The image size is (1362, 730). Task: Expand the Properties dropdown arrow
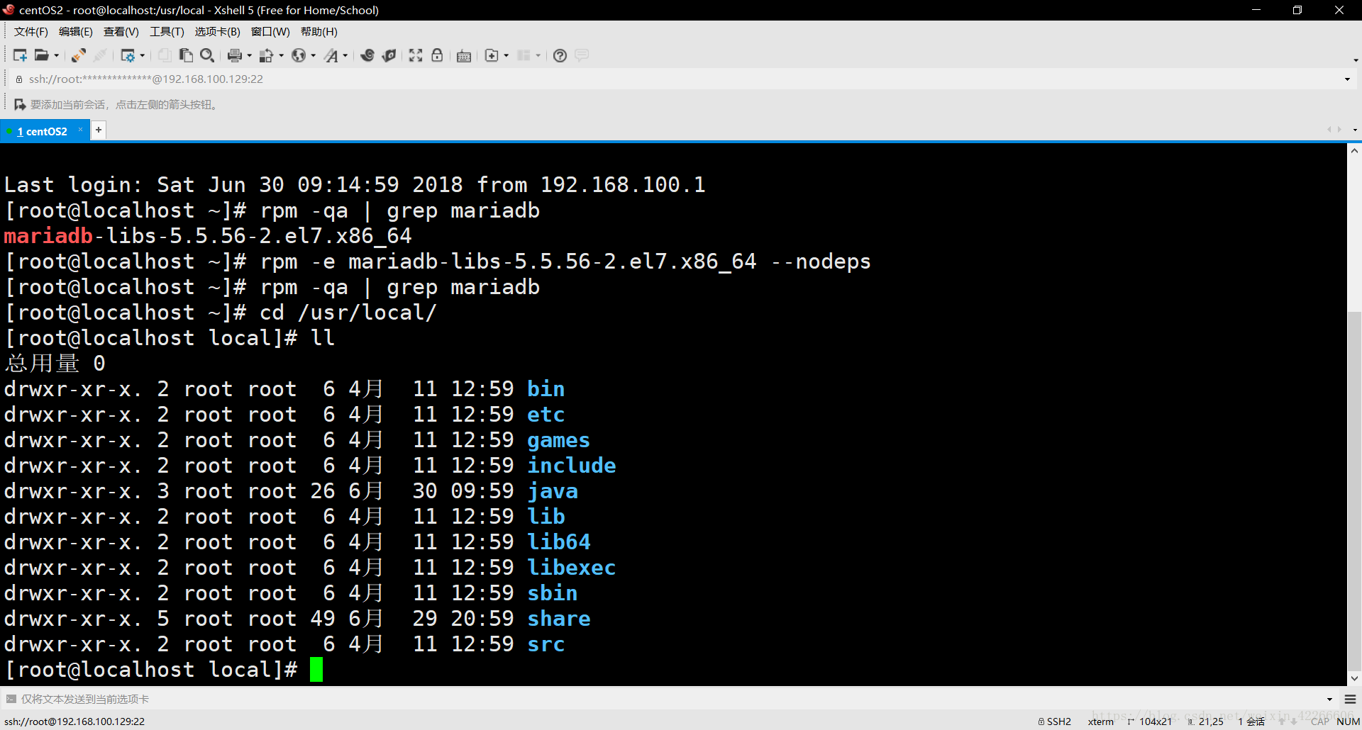[143, 55]
